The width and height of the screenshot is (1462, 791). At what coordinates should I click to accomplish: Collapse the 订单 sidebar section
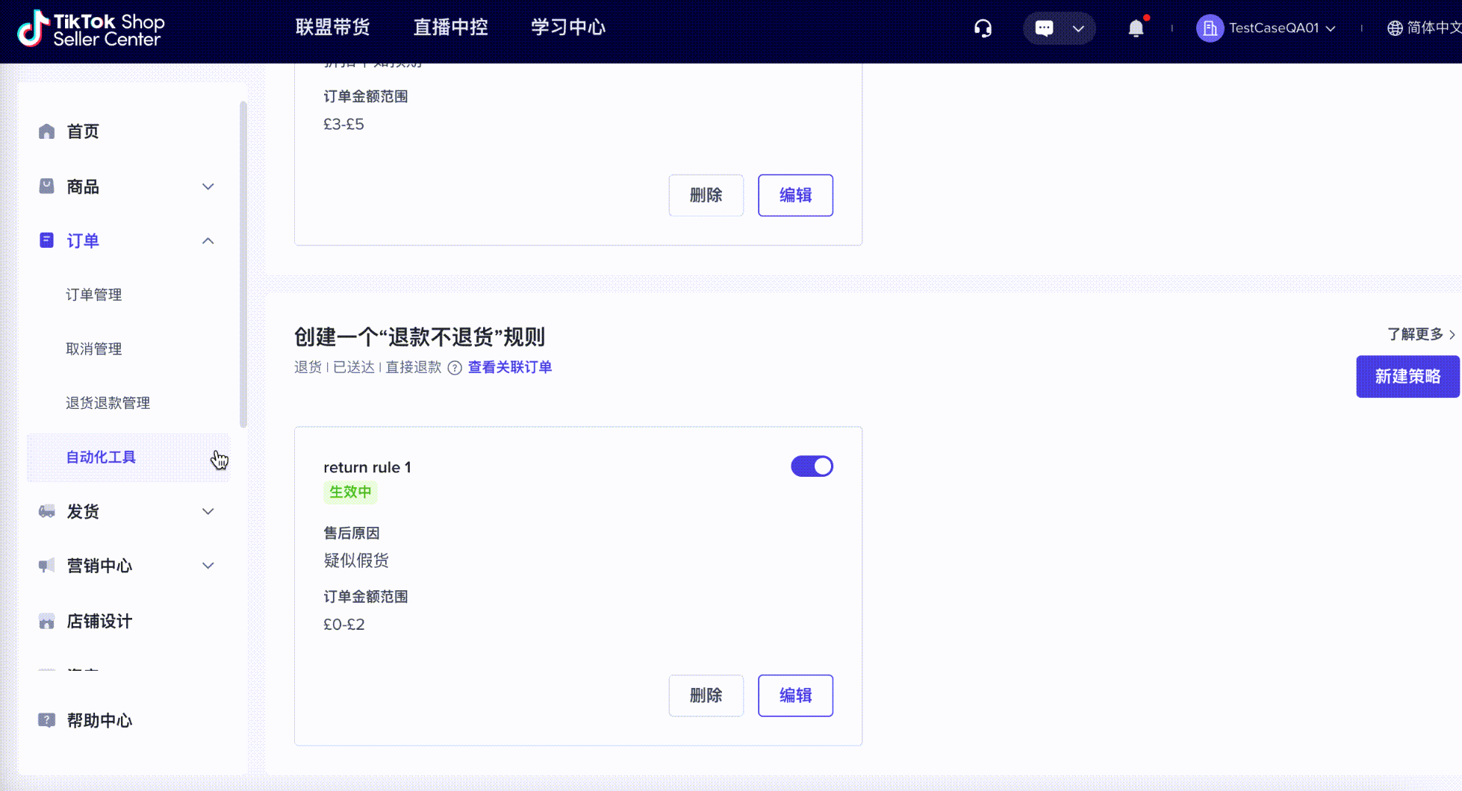(208, 241)
